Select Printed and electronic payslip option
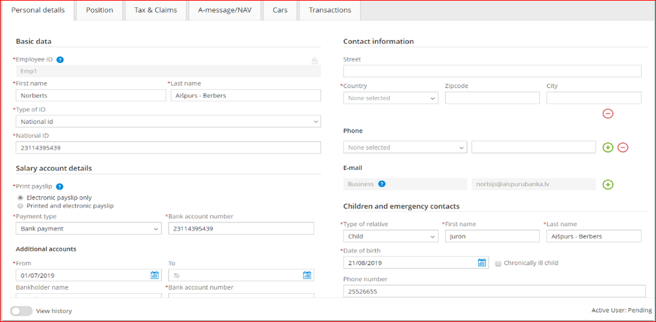 pos(20,206)
